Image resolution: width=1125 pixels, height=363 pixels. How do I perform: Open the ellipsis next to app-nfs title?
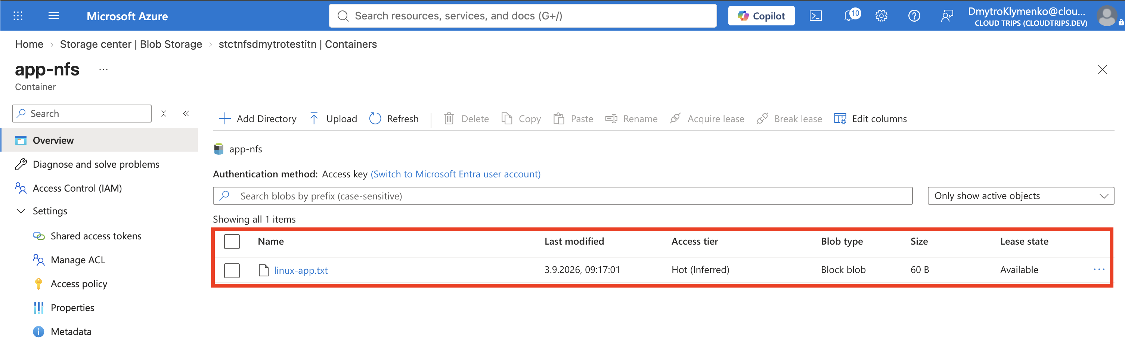[103, 69]
